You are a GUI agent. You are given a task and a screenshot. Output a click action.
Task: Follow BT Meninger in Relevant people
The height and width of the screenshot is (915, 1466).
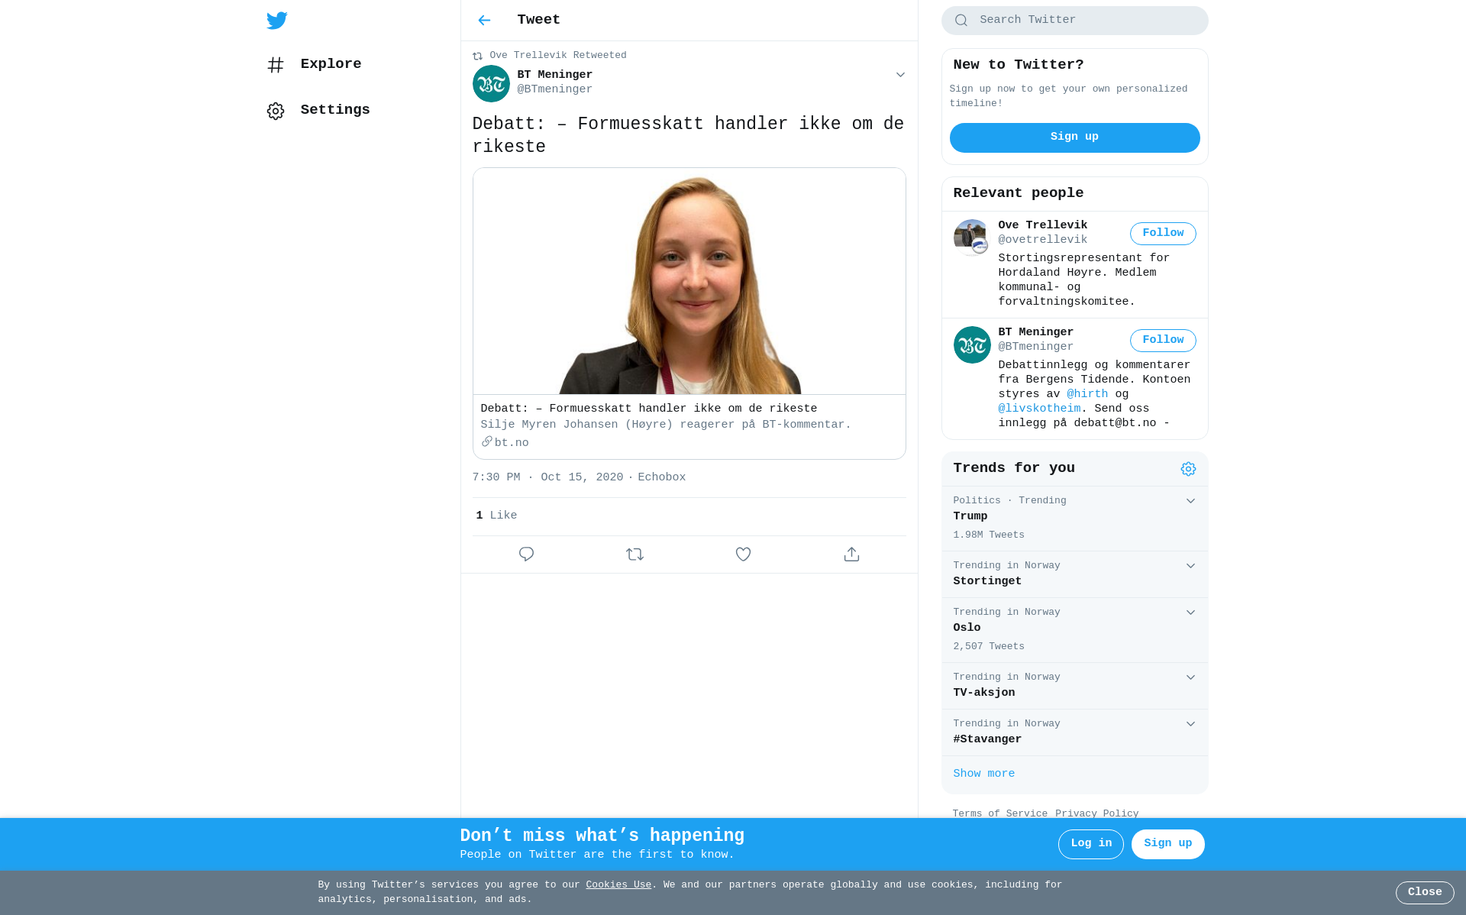coord(1162,341)
